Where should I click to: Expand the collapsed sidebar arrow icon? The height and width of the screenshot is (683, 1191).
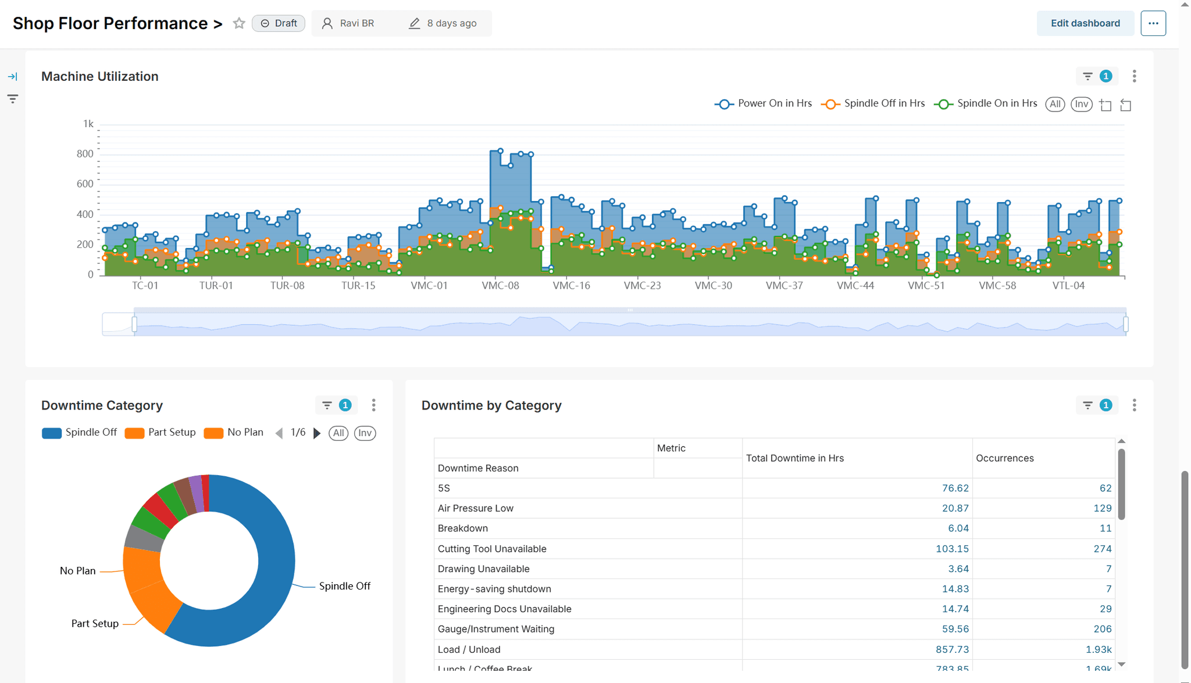click(x=12, y=76)
